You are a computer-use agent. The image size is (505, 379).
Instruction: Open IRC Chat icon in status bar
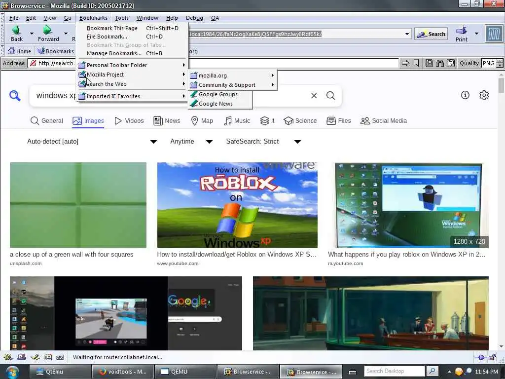[60, 357]
